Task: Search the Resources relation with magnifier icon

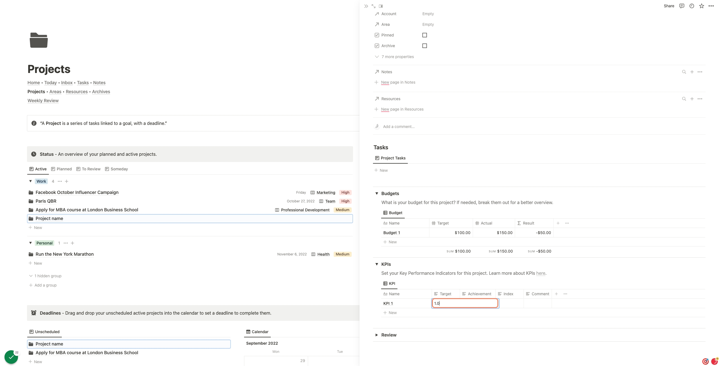Action: pyautogui.click(x=684, y=99)
